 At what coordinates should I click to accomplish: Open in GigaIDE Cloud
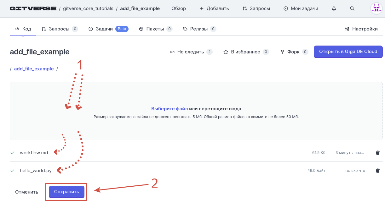(348, 52)
